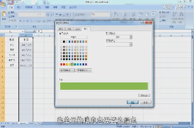Click the OK button in dialog

[133, 102]
